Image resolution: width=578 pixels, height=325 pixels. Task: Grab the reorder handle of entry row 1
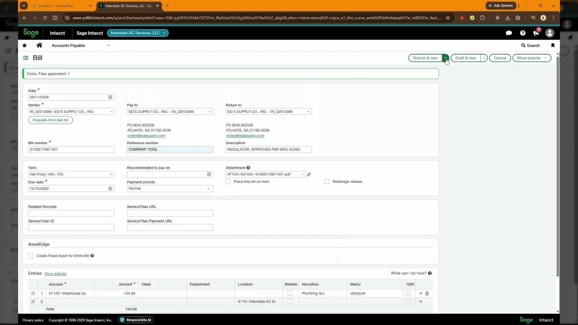[33, 293]
